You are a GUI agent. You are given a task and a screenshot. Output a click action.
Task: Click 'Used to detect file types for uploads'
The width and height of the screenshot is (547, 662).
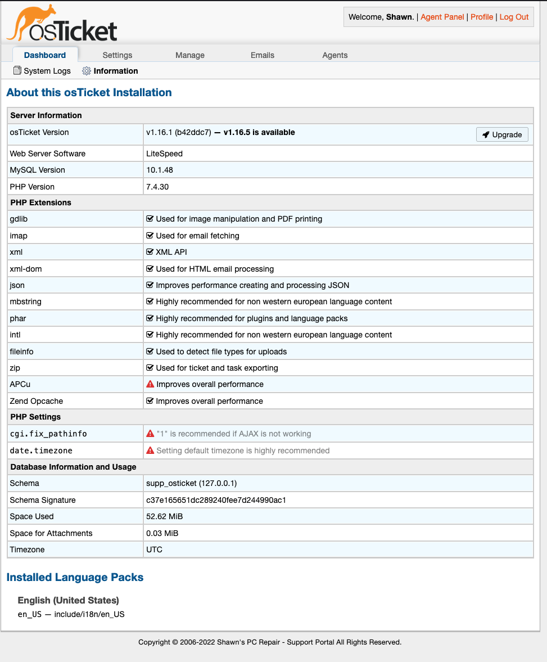tap(221, 352)
